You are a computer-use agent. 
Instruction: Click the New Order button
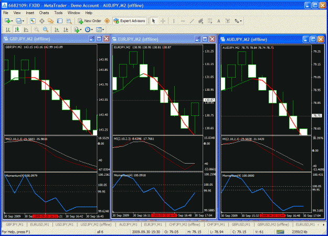coord(90,21)
